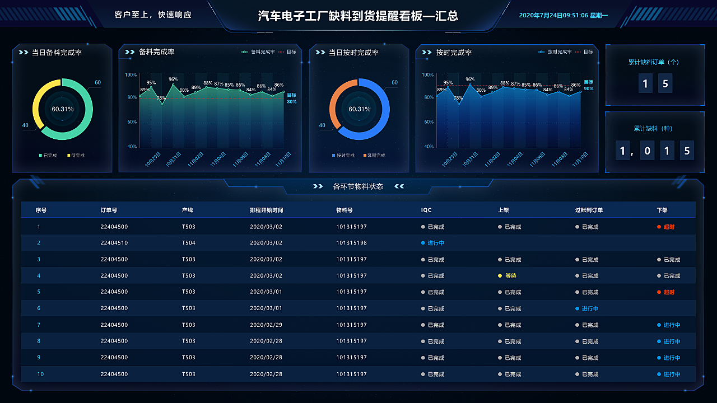Click the 60.31% center of the green donut
Viewport: 717px width, 403px height.
coord(63,109)
